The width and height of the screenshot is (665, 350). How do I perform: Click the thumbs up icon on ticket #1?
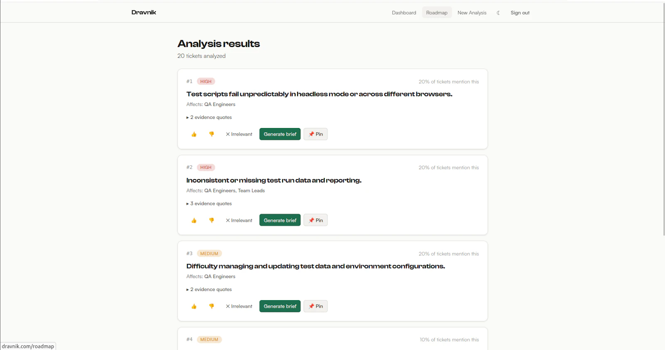(x=194, y=134)
